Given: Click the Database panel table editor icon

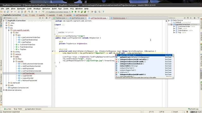Looking at the screenshot, I should coord(188,18).
